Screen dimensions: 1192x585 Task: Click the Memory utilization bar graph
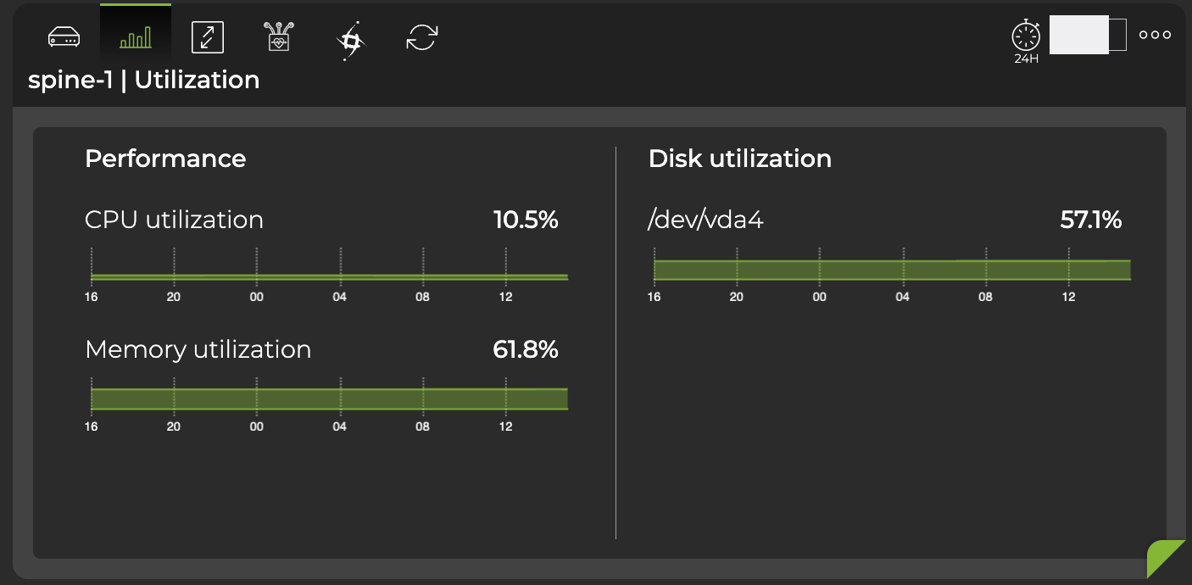click(329, 398)
